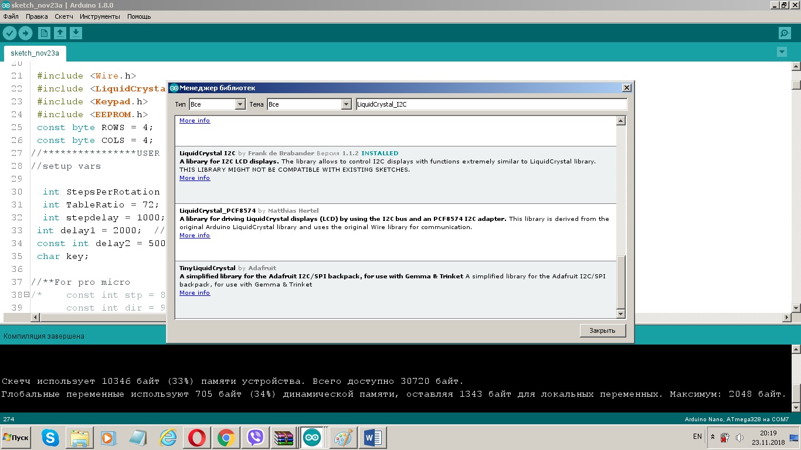
Task: Launch Internet Explorer from the taskbar
Action: click(168, 438)
